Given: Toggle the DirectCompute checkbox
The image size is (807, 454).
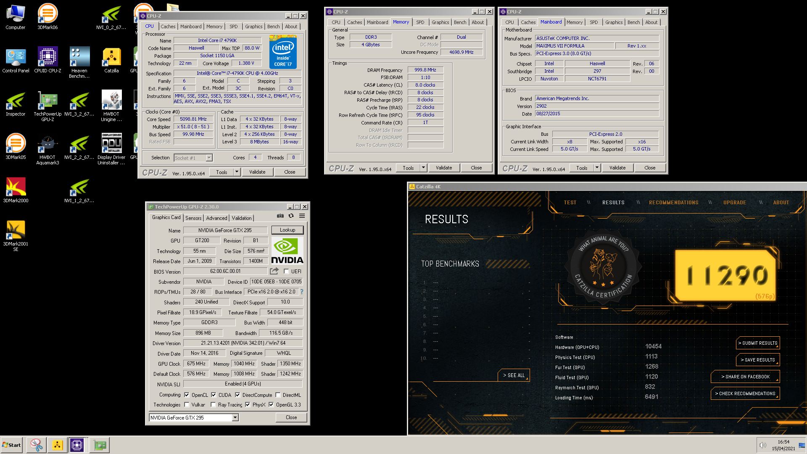Looking at the screenshot, I should tap(237, 395).
